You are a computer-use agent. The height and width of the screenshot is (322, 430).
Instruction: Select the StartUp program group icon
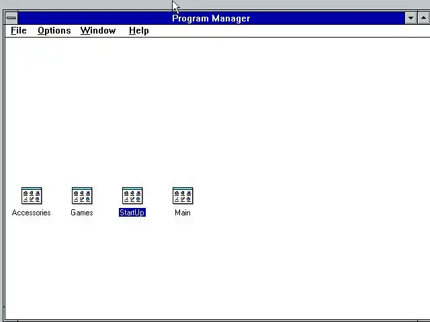(x=132, y=195)
